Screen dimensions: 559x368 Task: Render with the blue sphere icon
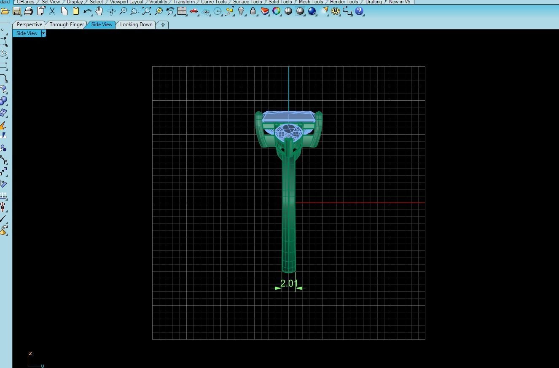click(312, 11)
